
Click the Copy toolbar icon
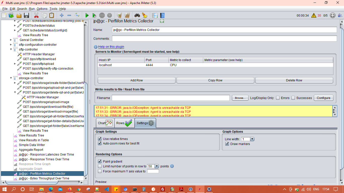pyautogui.click(x=44, y=15)
